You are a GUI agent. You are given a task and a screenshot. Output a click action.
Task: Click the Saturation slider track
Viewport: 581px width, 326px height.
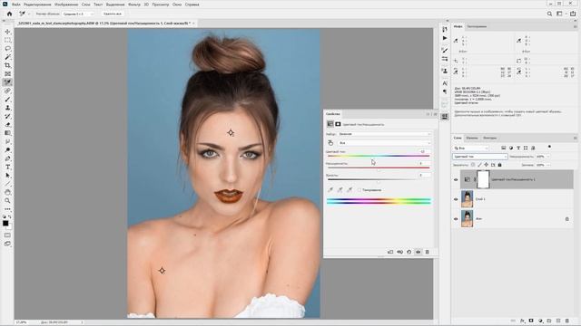tap(379, 168)
